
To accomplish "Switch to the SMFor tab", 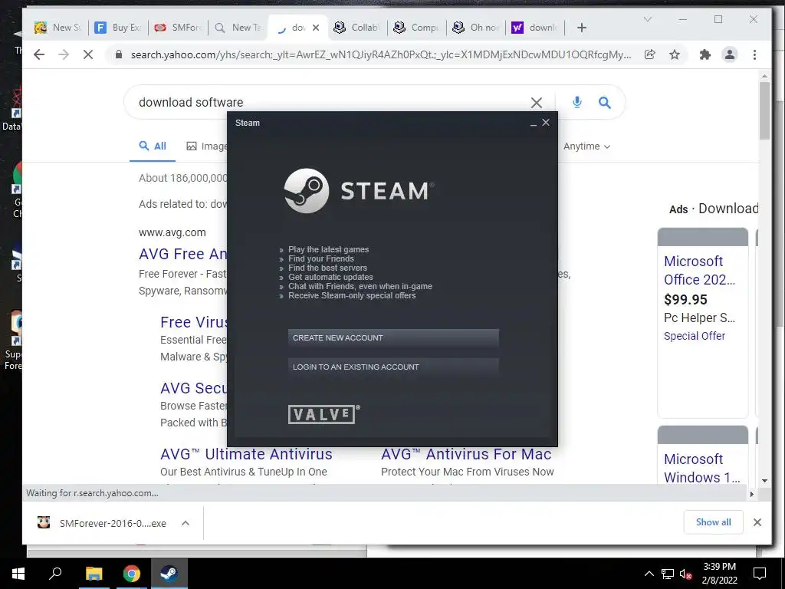I will coord(178,28).
